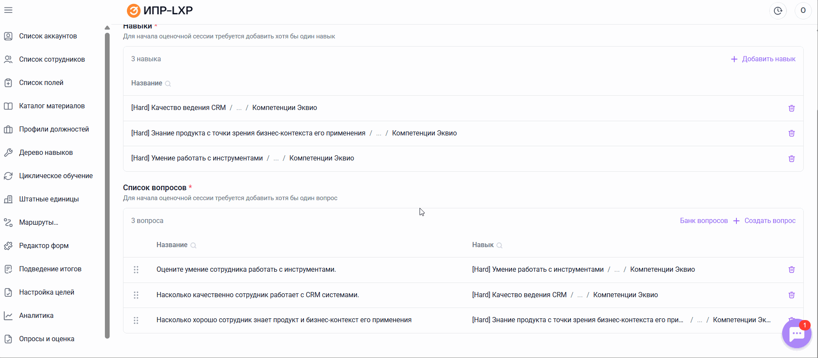818x358 pixels.
Task: Grab drag handle of CRM question row
Action: [x=136, y=295]
